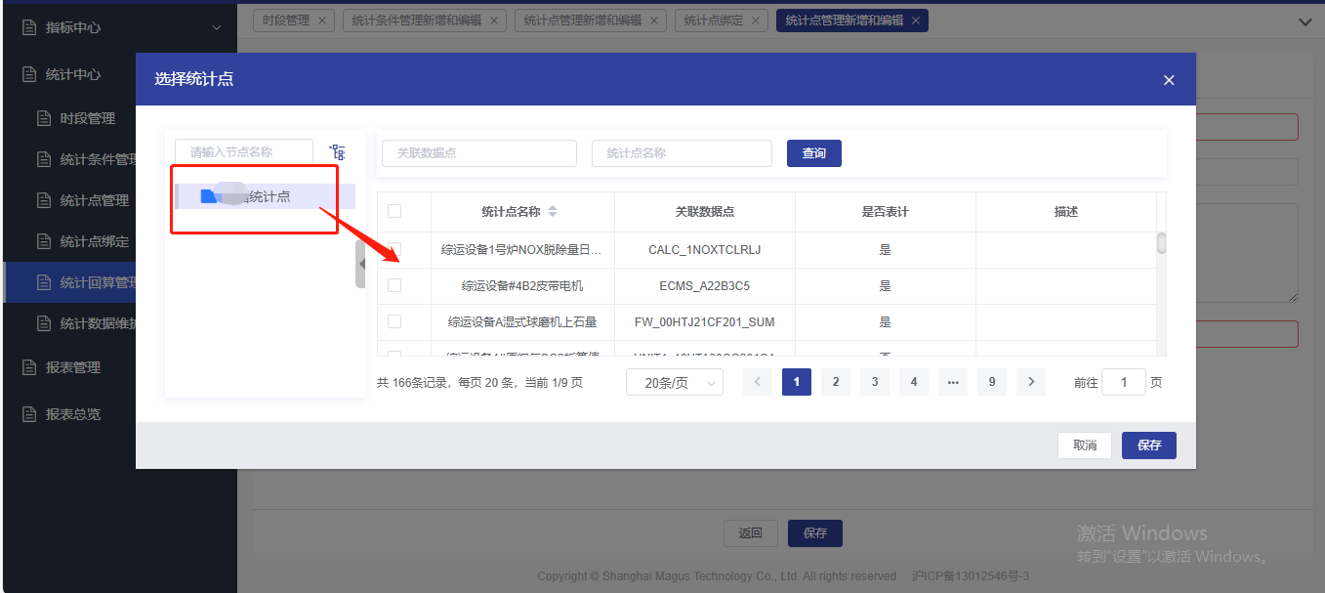Image resolution: width=1325 pixels, height=593 pixels.
Task: Close the 时段管理 tab via its X
Action: (322, 21)
